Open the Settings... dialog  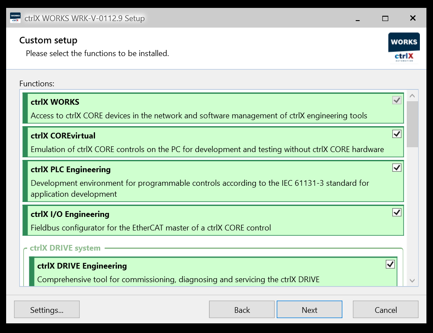pos(47,309)
